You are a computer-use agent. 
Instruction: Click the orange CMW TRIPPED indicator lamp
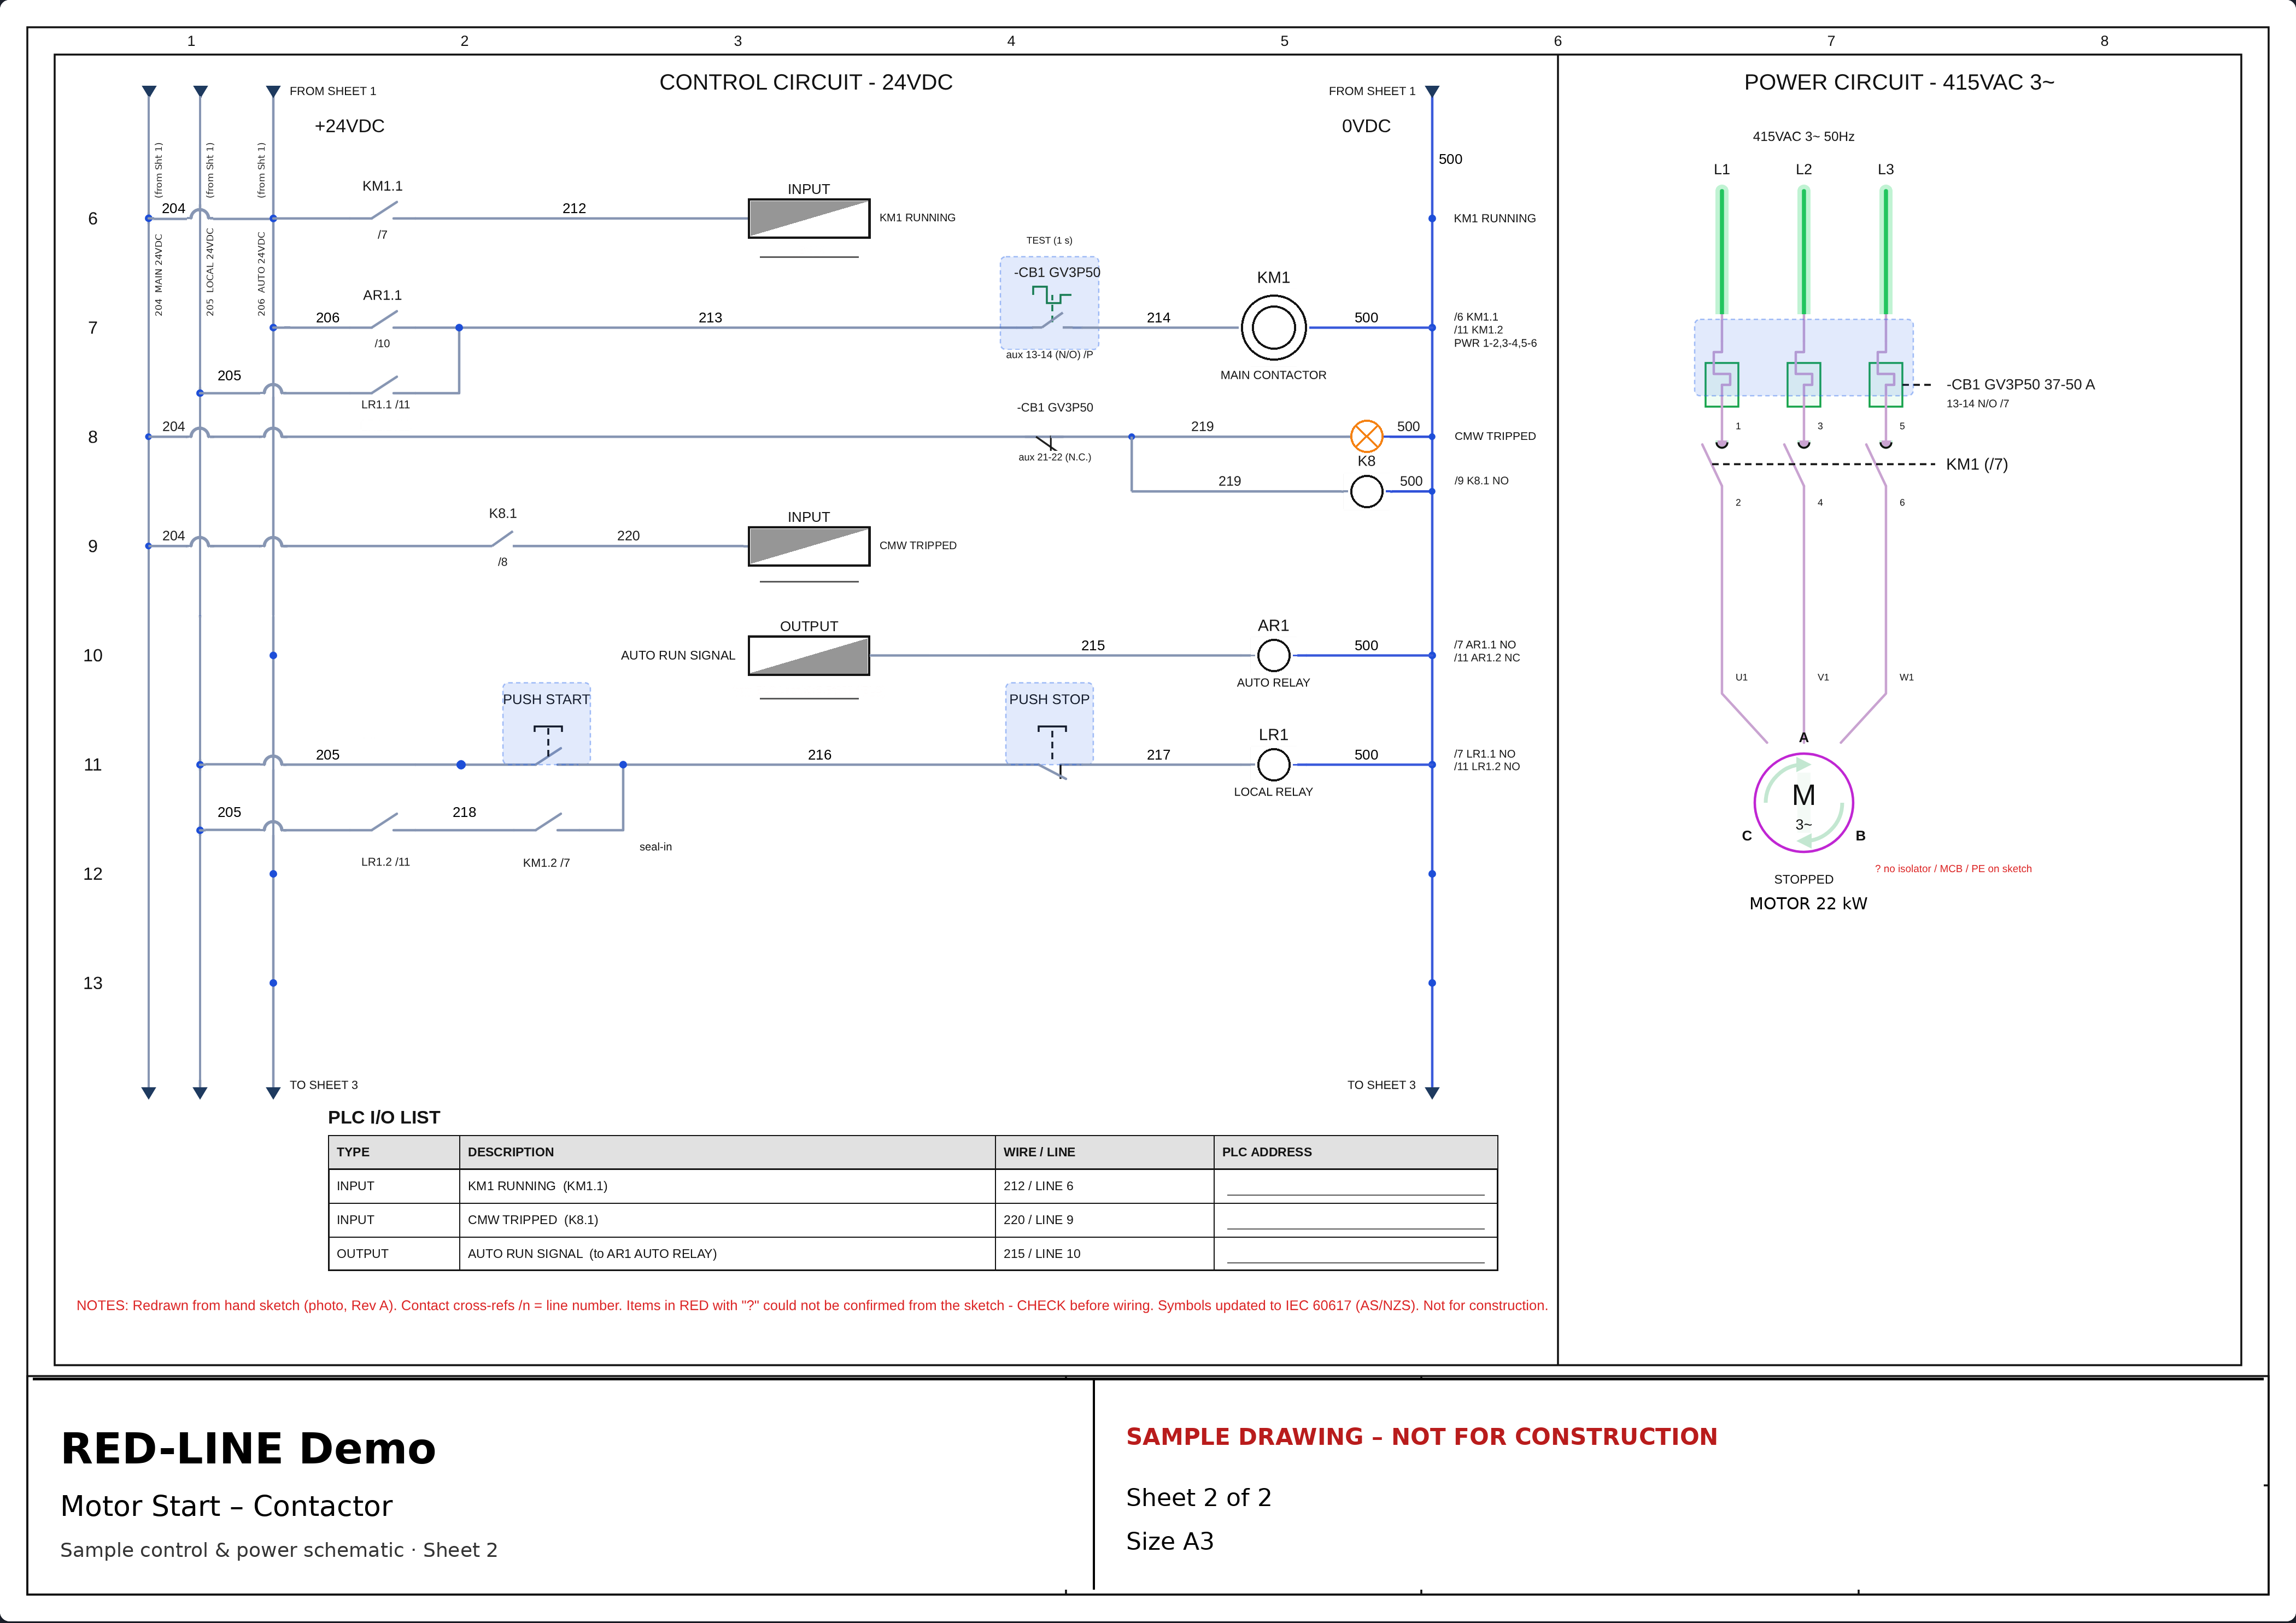click(x=1366, y=437)
